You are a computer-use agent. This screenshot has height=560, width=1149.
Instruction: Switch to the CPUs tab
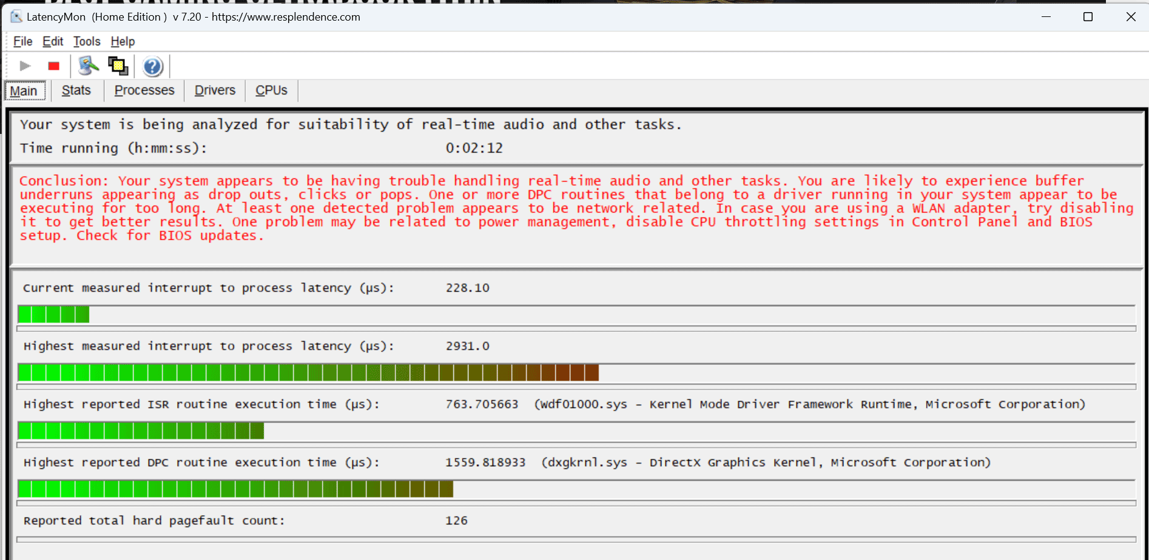point(271,90)
